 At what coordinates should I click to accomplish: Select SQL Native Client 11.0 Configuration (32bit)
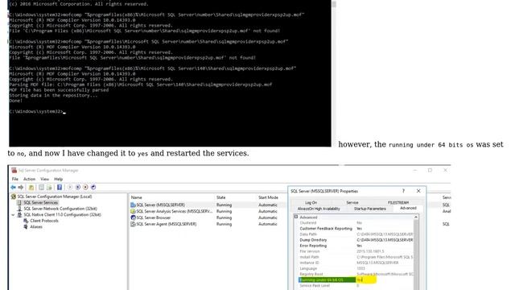[x=62, y=215]
